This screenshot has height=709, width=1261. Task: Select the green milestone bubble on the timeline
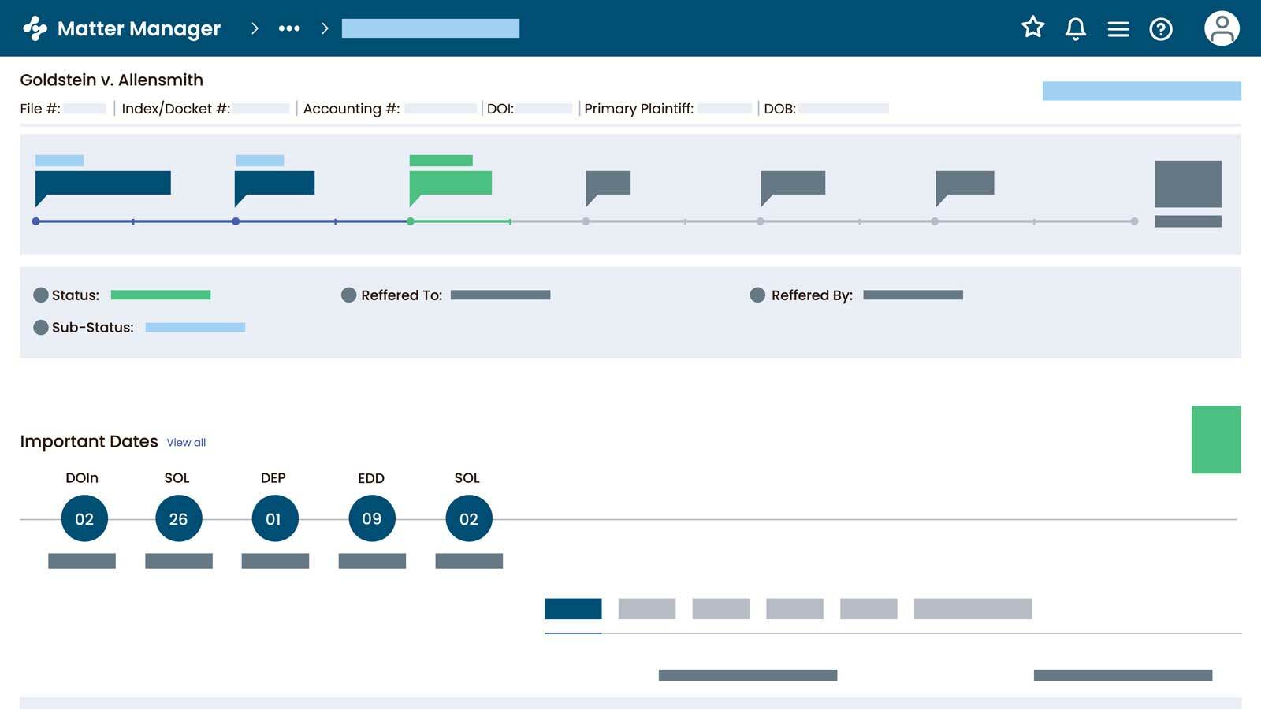(x=410, y=221)
